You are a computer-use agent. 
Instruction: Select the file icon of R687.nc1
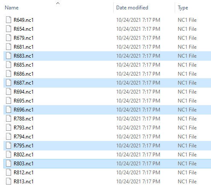click(9, 82)
